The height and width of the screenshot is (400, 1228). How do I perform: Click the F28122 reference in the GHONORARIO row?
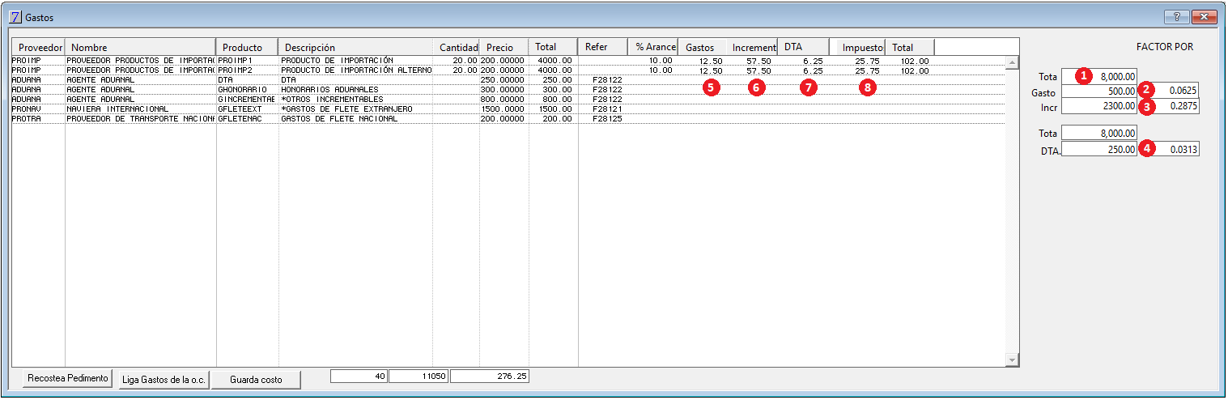click(604, 90)
